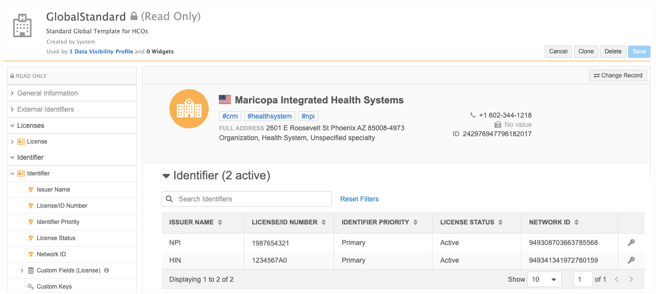Sort by Issuer Name column arrows
This screenshot has width=656, height=294.
(220, 222)
